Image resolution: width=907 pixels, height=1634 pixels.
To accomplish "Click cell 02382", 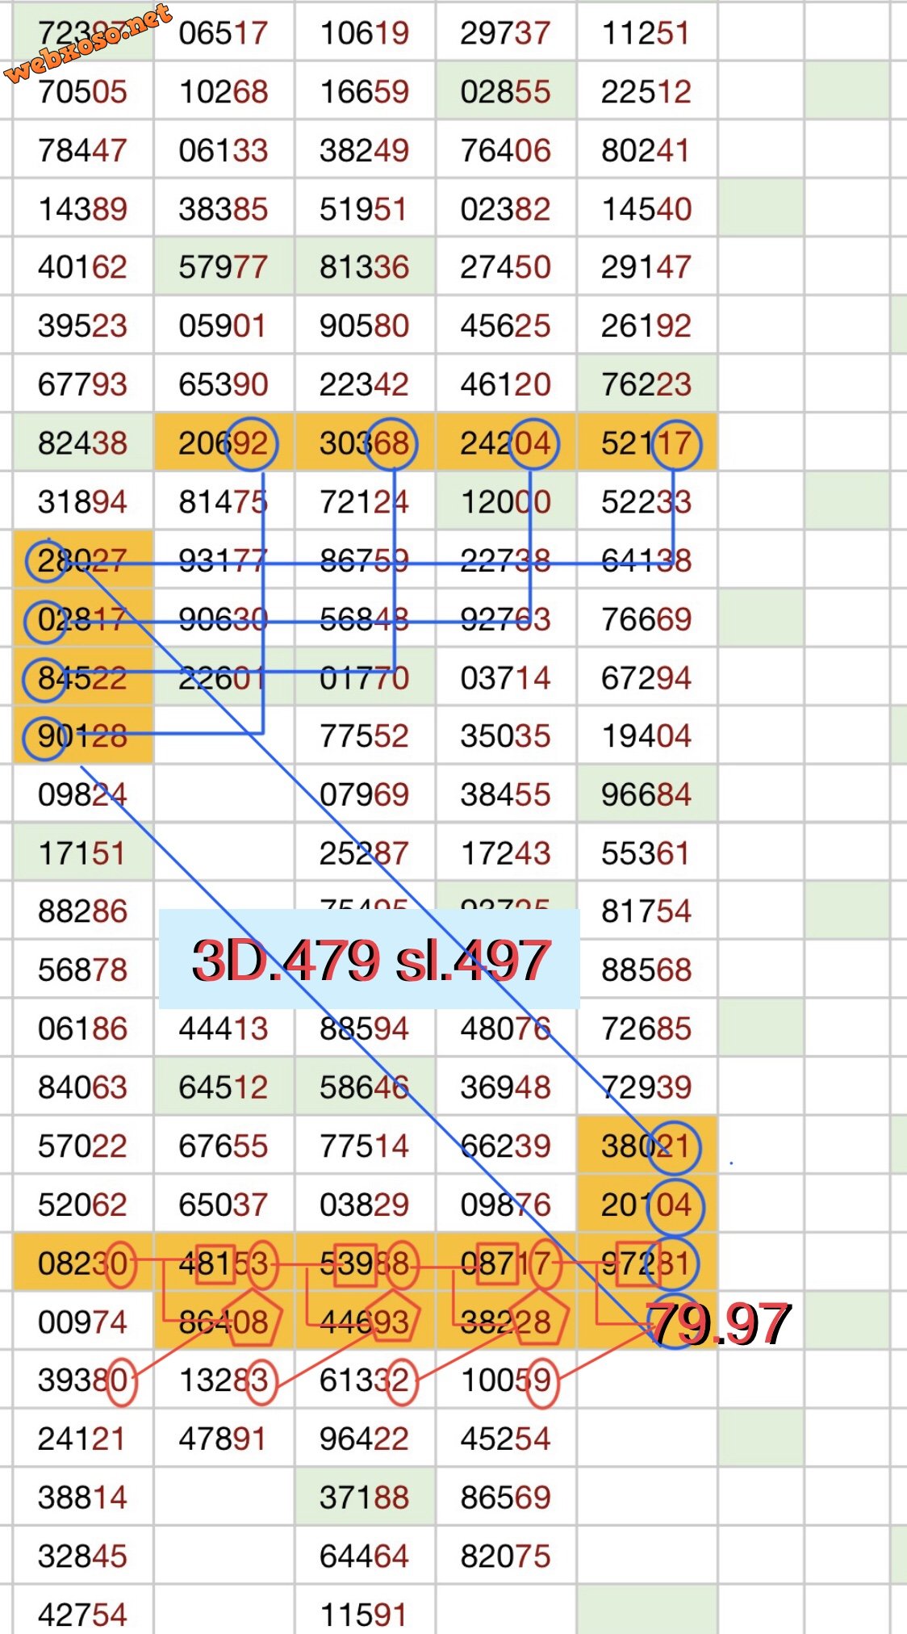I will (506, 209).
